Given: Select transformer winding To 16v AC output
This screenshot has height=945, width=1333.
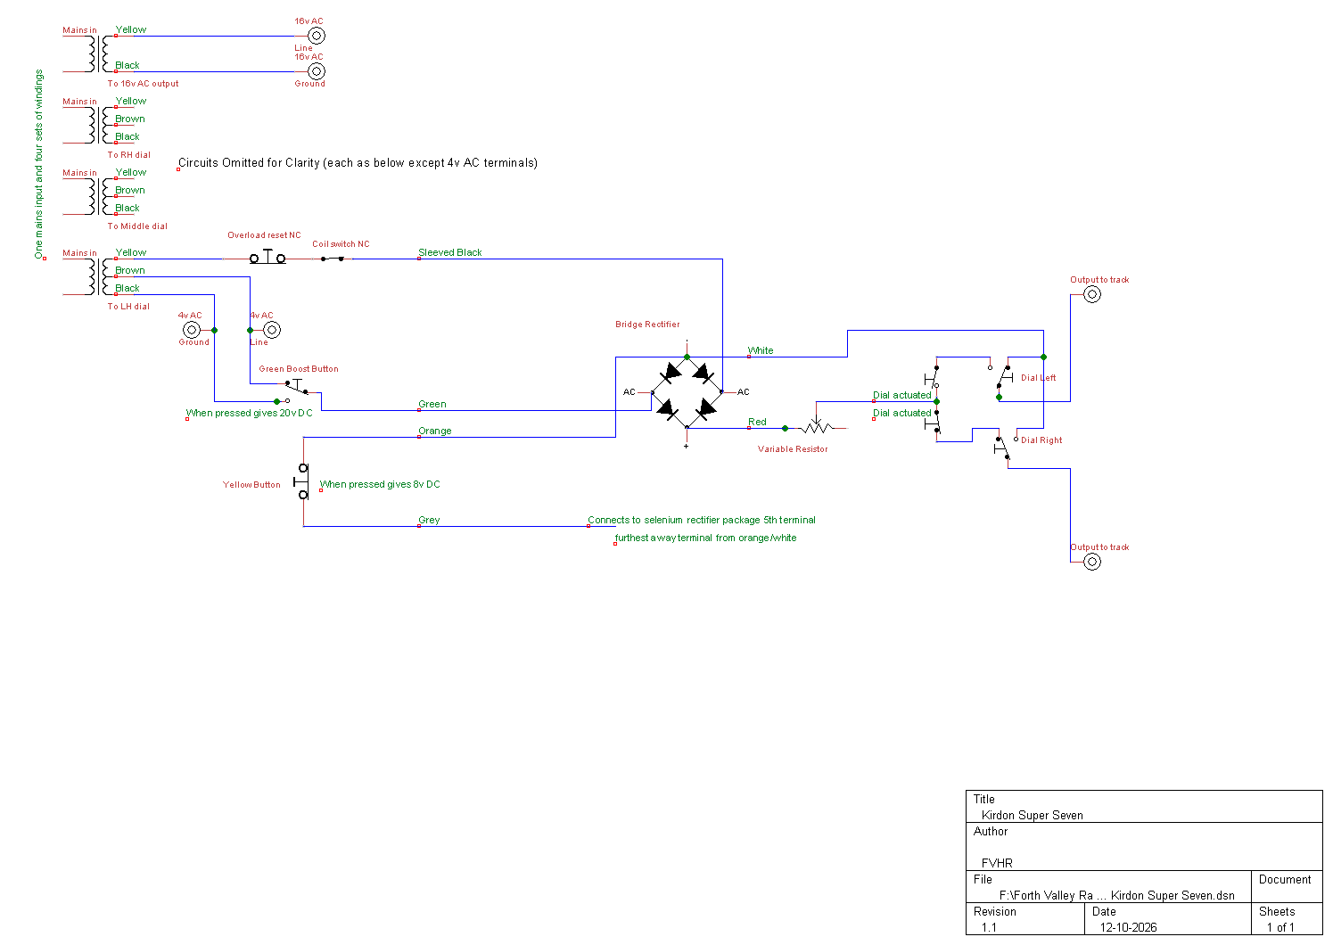Looking at the screenshot, I should click(98, 53).
